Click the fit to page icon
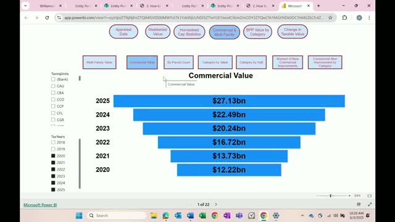 click(x=369, y=195)
